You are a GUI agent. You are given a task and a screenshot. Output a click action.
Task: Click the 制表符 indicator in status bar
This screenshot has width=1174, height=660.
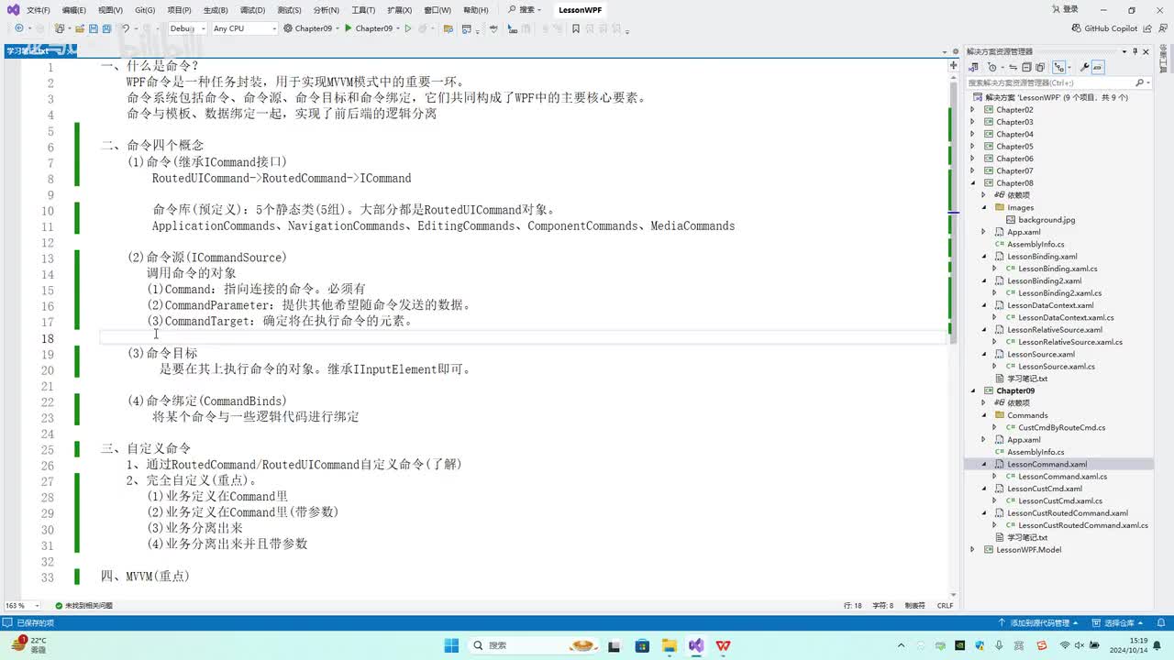914,606
